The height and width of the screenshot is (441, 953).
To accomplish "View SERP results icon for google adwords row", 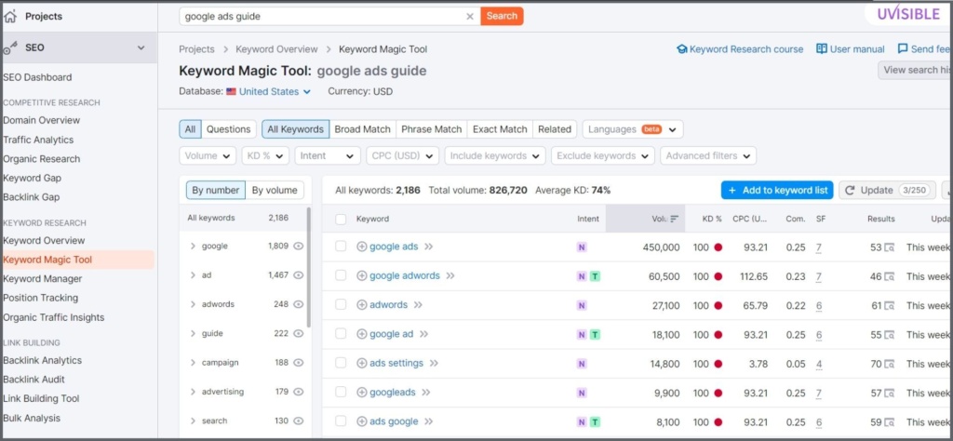I will pyautogui.click(x=889, y=276).
